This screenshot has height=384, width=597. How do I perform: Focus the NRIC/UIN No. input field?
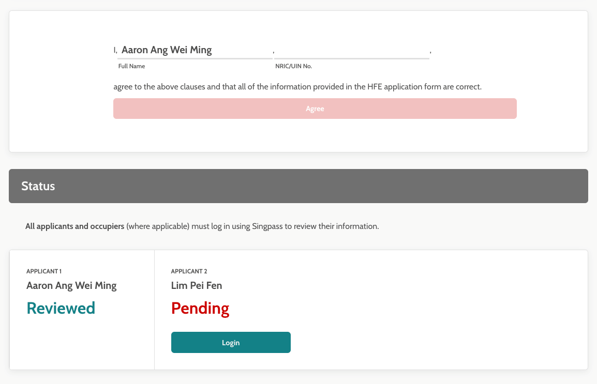click(351, 50)
